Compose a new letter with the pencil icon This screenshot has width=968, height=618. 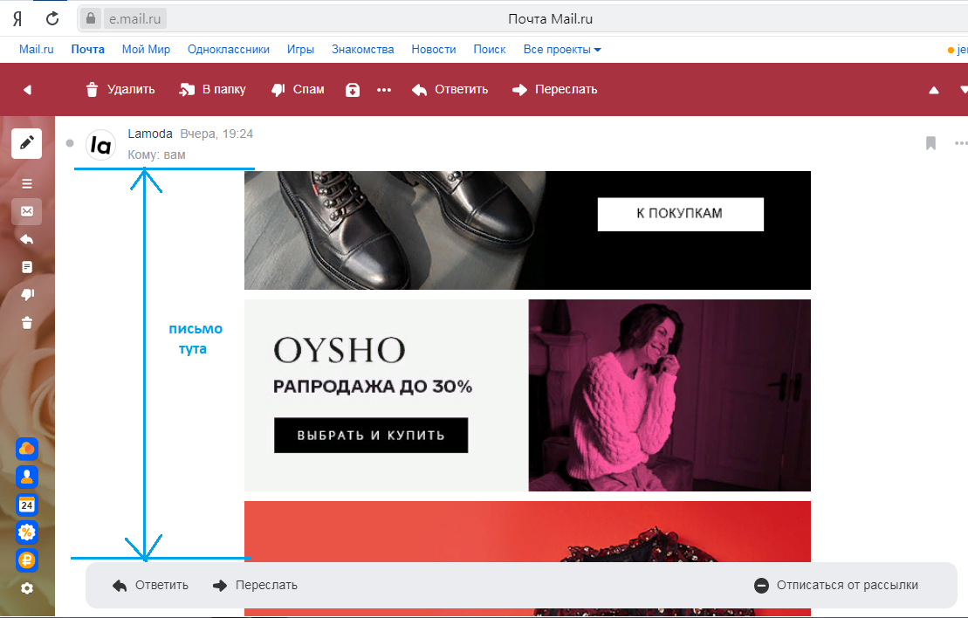pos(26,143)
